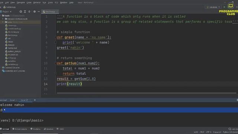This screenshot has width=238, height=134.
Task: Open myfile.txt in Project tree
Action: [11, 48]
